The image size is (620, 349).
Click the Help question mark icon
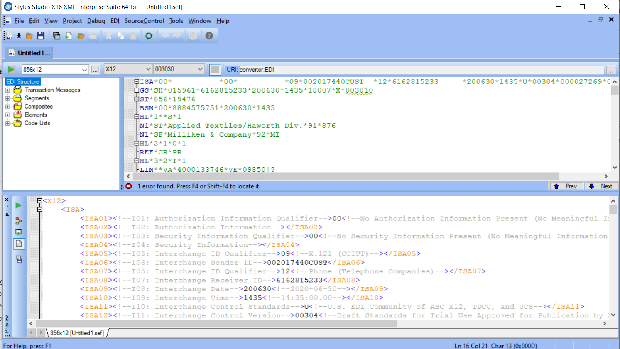coord(209,36)
